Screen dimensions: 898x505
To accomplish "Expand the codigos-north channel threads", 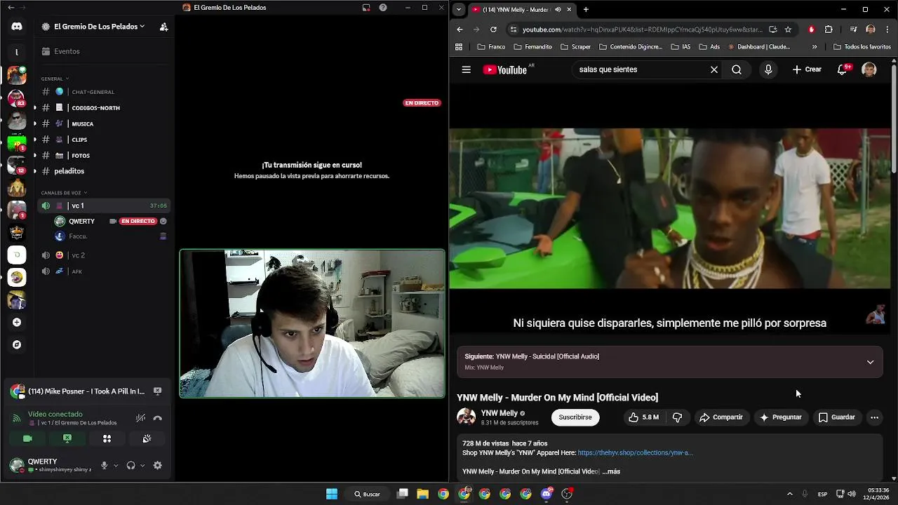I will [x=34, y=108].
